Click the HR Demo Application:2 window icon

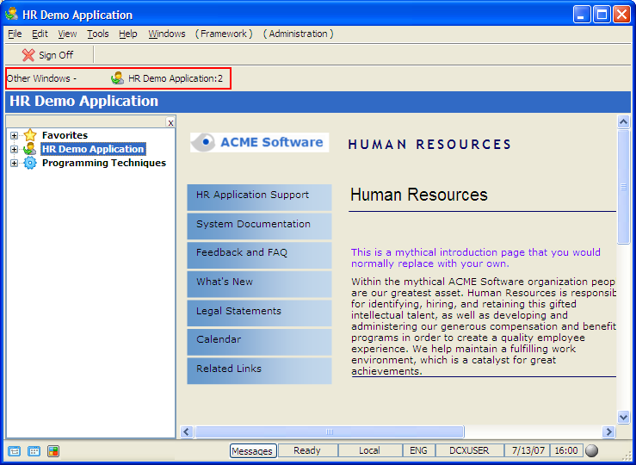[118, 77]
